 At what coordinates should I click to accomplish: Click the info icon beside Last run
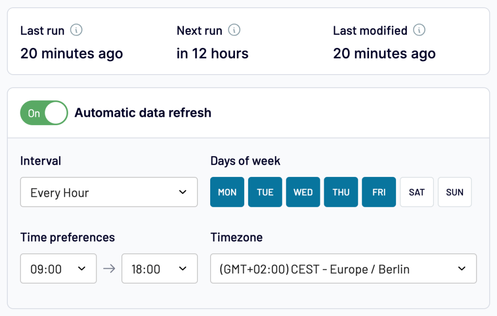click(x=76, y=31)
